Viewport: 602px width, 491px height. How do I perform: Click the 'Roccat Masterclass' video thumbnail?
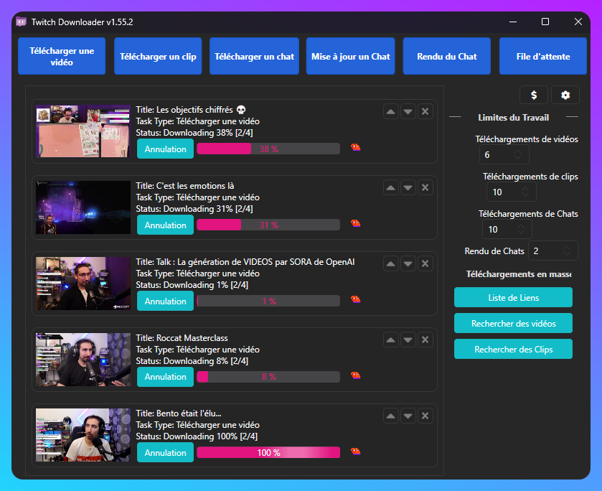(83, 359)
